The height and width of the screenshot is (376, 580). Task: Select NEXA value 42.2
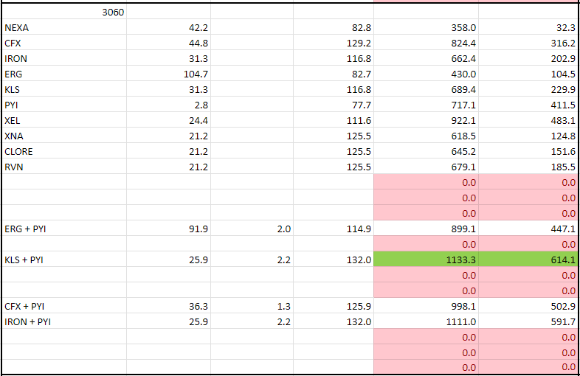[169, 27]
